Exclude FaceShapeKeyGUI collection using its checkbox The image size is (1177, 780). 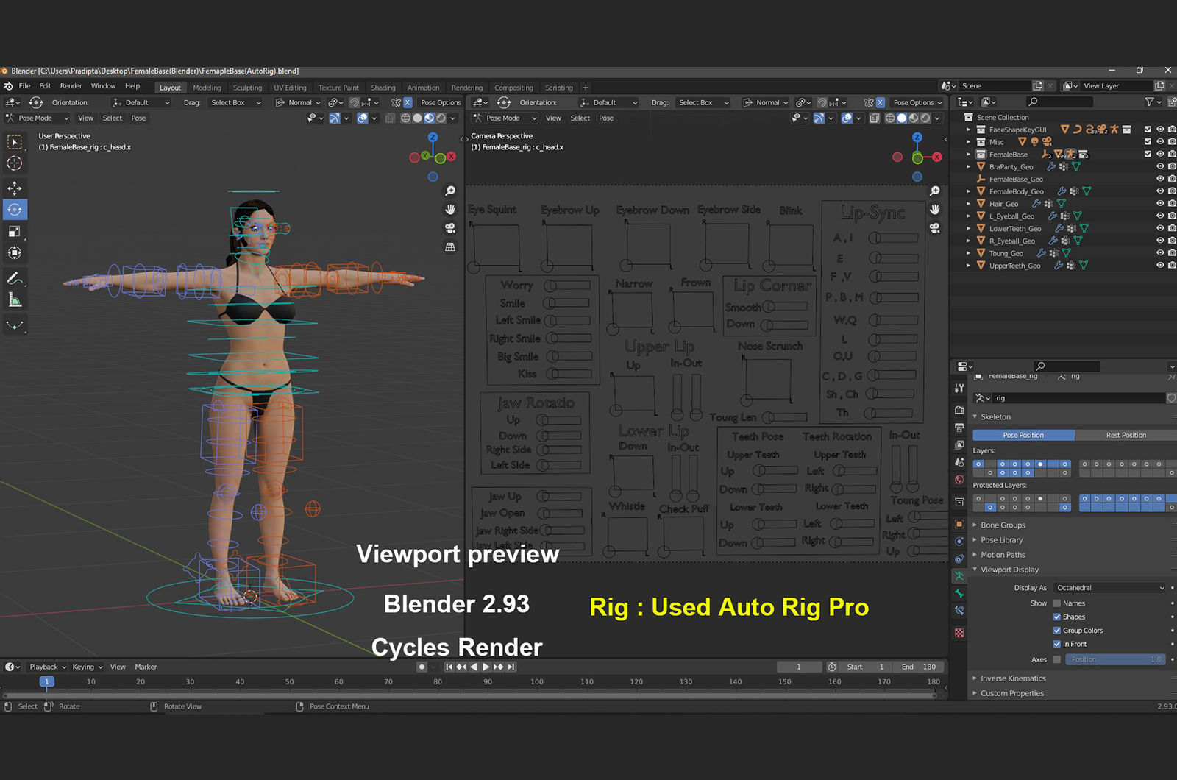point(1148,130)
